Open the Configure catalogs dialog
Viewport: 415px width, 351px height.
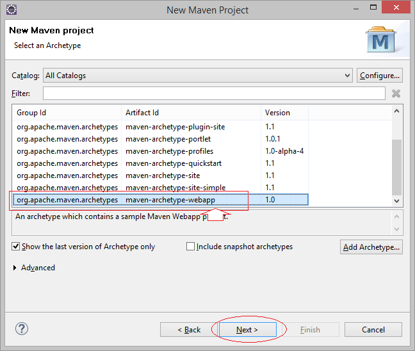(380, 76)
